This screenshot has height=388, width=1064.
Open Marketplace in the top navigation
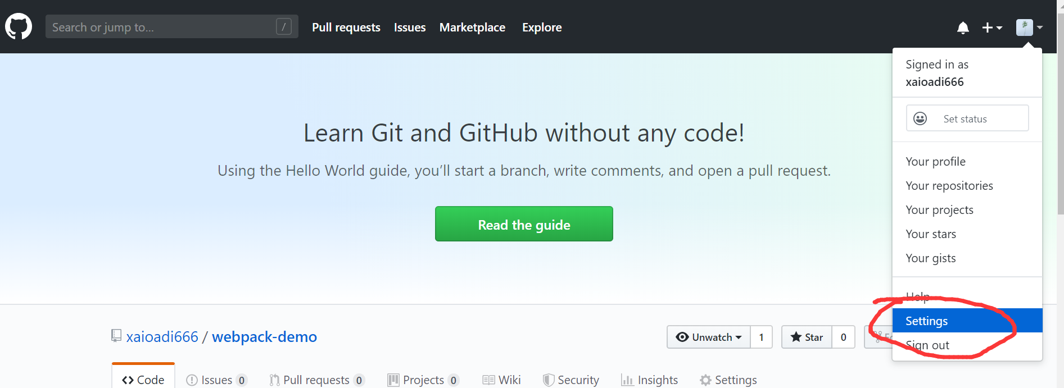point(472,28)
